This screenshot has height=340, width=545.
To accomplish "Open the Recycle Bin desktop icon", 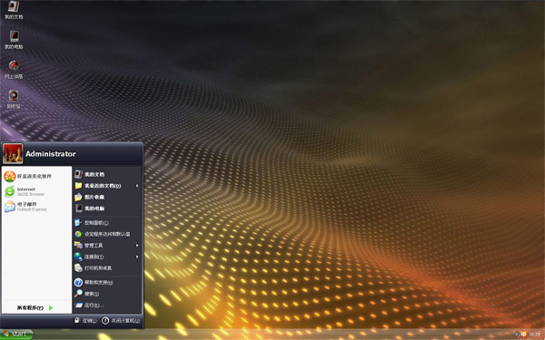I will tap(14, 100).
